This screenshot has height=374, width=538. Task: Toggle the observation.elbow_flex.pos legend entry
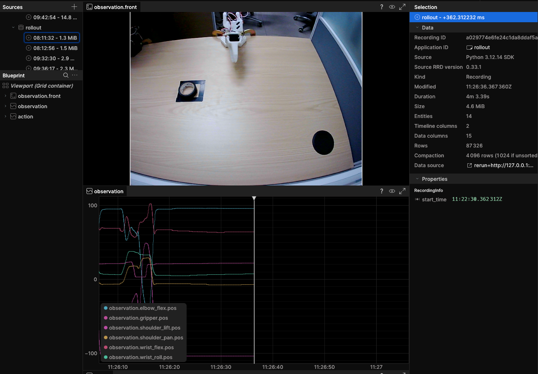point(143,308)
